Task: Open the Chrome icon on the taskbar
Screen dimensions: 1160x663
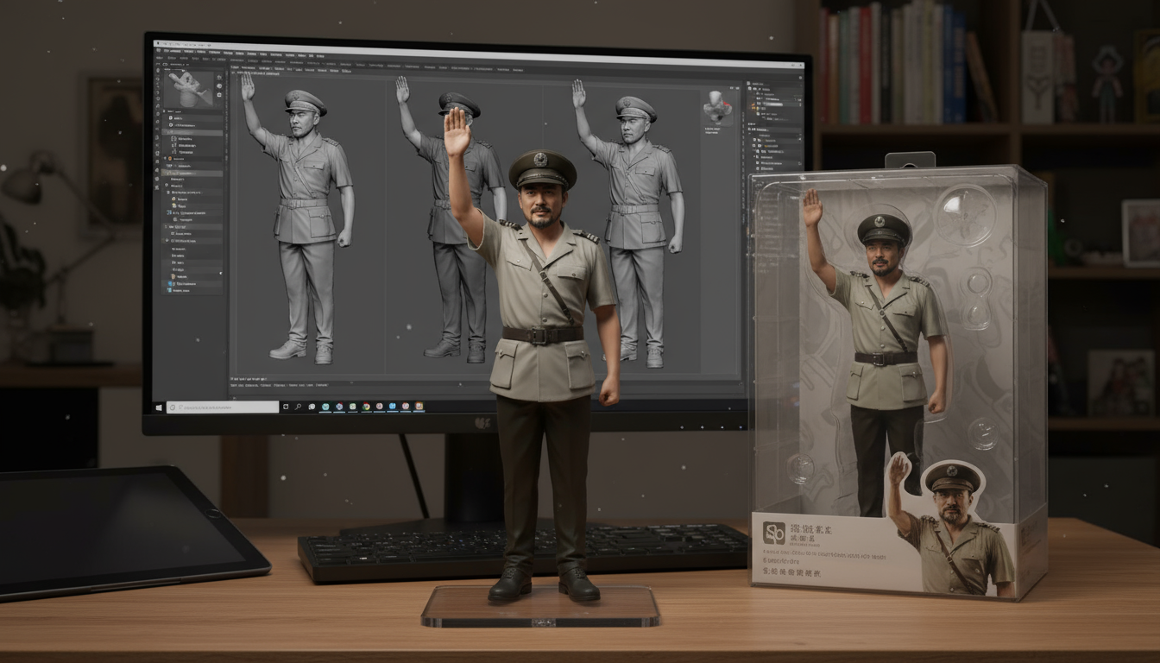Action: point(367,406)
